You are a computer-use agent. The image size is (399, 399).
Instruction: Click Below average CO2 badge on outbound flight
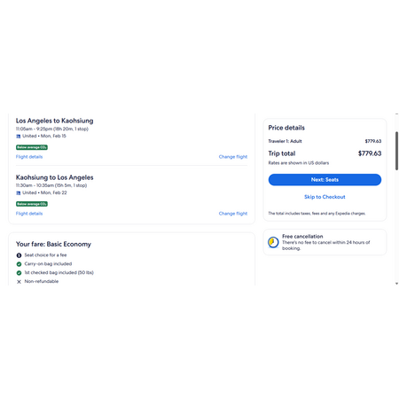click(x=32, y=147)
